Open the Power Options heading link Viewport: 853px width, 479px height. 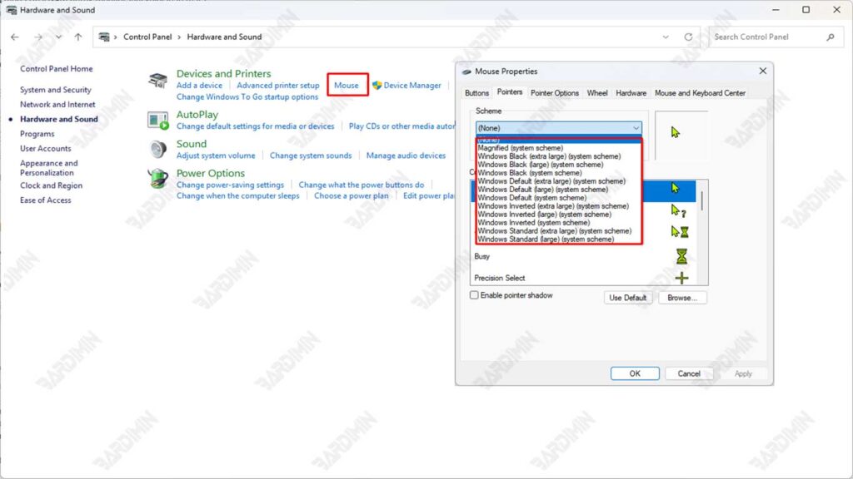pyautogui.click(x=211, y=173)
